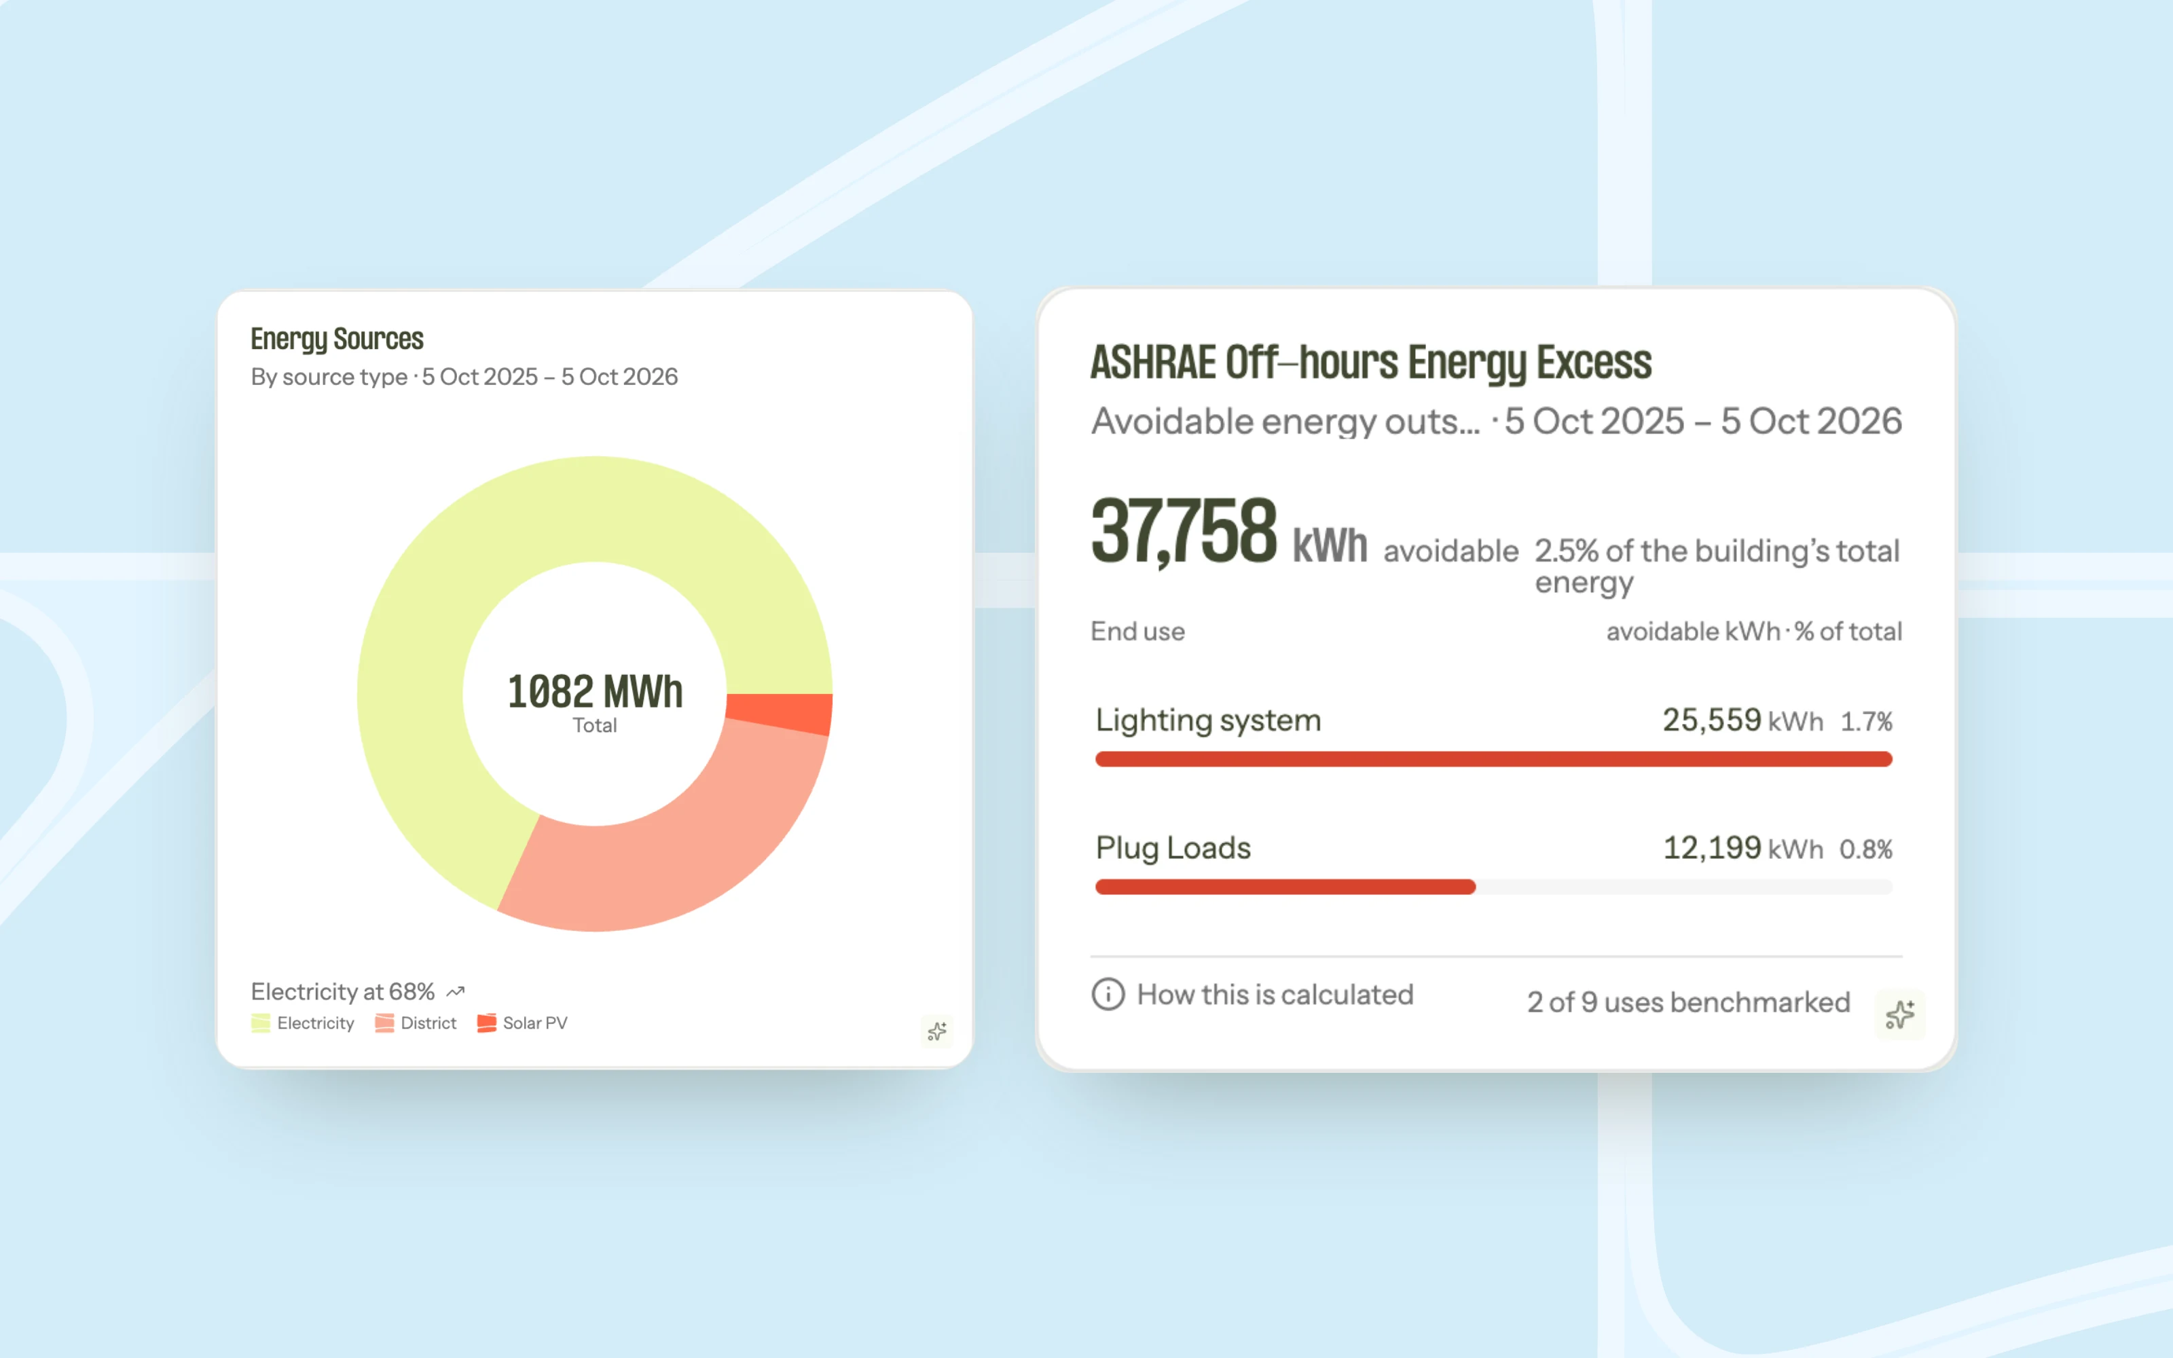The height and width of the screenshot is (1358, 2173).
Task: Click 2.5% of the building's total energy text
Action: pyautogui.click(x=1716, y=567)
